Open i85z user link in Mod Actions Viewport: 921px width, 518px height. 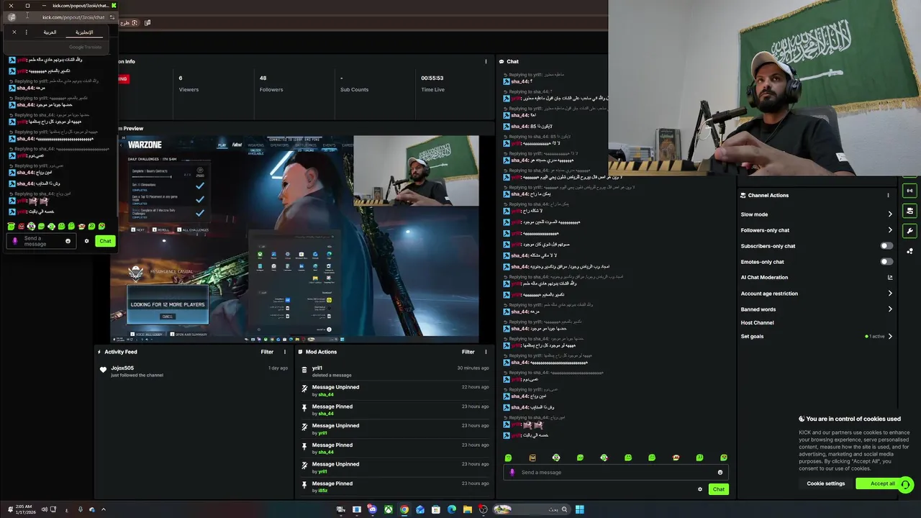(x=322, y=491)
